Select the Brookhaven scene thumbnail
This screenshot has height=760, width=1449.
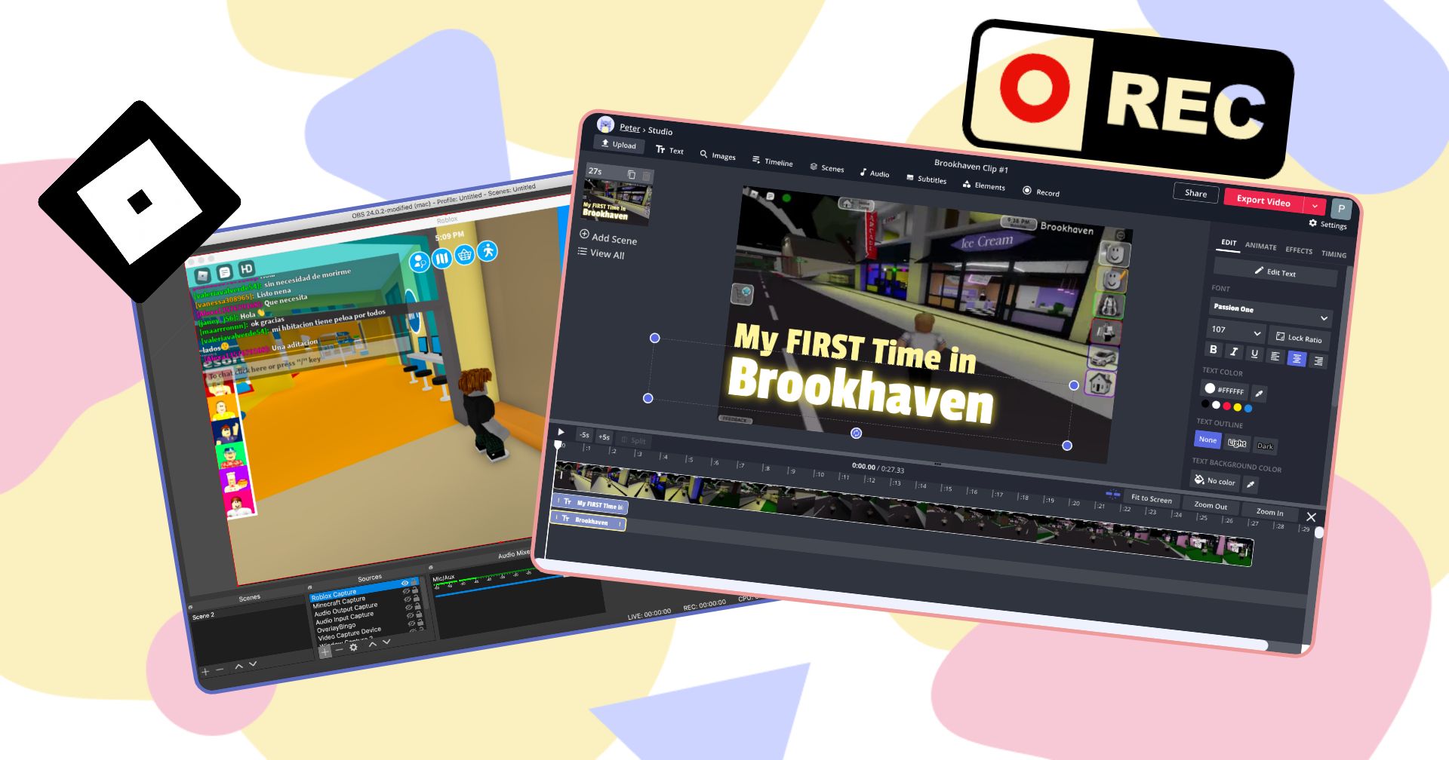(616, 202)
